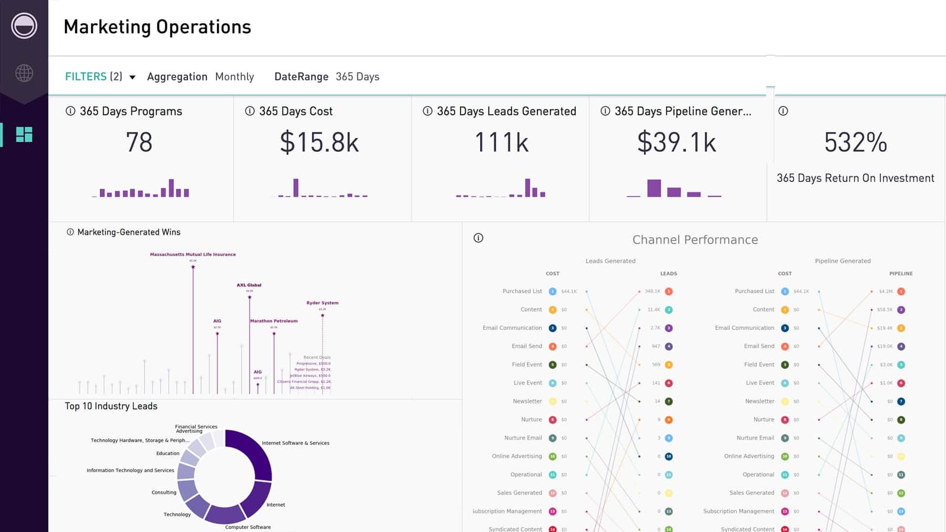946x532 pixels.
Task: Click info icon beside 365 Days Programs
Action: 70,111
